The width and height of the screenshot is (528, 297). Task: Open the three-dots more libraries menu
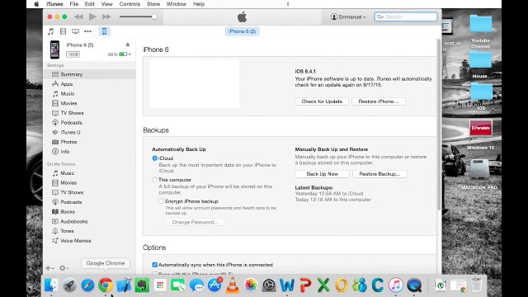coord(88,31)
